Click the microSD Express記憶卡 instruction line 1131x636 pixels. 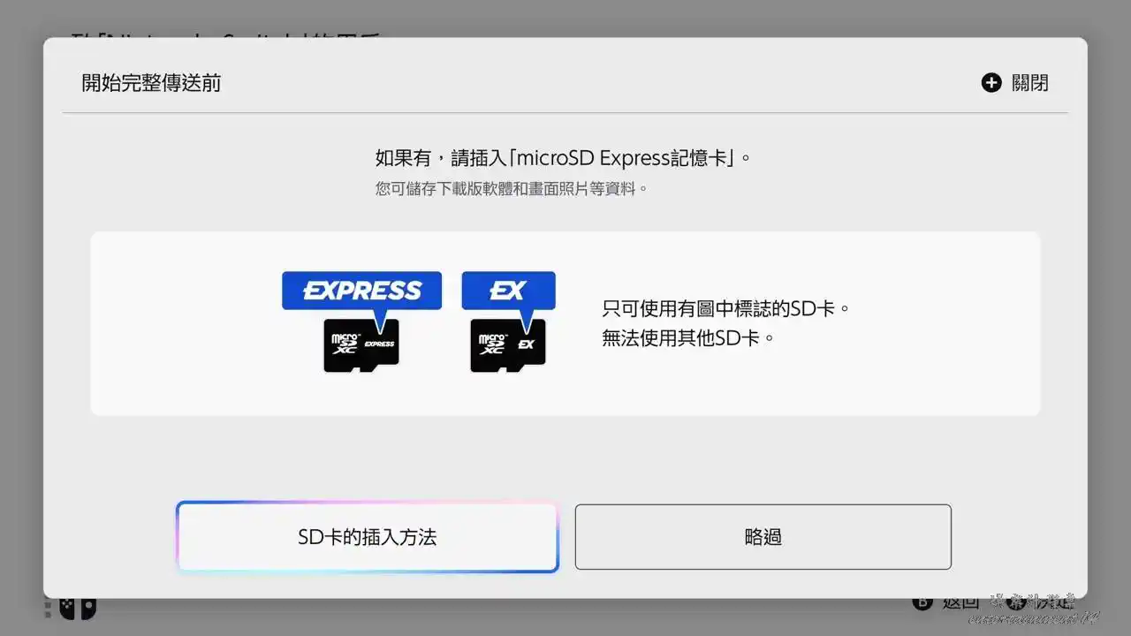[x=564, y=158]
